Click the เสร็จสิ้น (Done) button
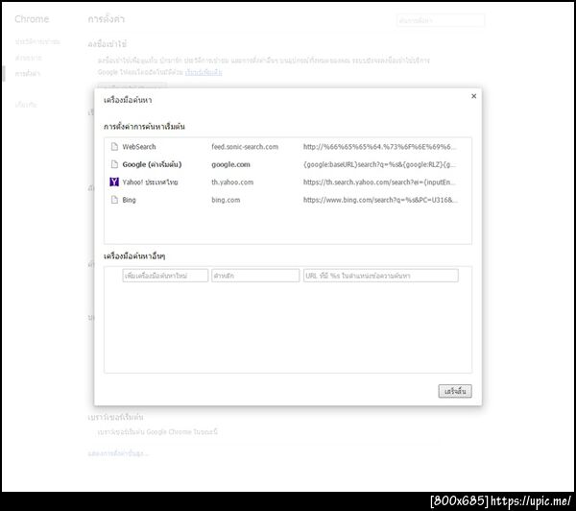This screenshot has height=511, width=576. coord(455,391)
